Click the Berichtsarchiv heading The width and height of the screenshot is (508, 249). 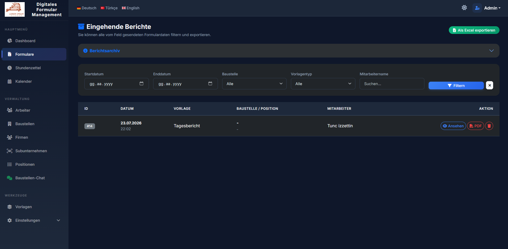tap(105, 51)
